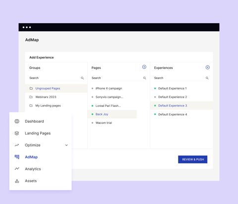238x204 pixels.
Task: Click the Ungrouped Pages folder icon
Action: (x=31, y=88)
